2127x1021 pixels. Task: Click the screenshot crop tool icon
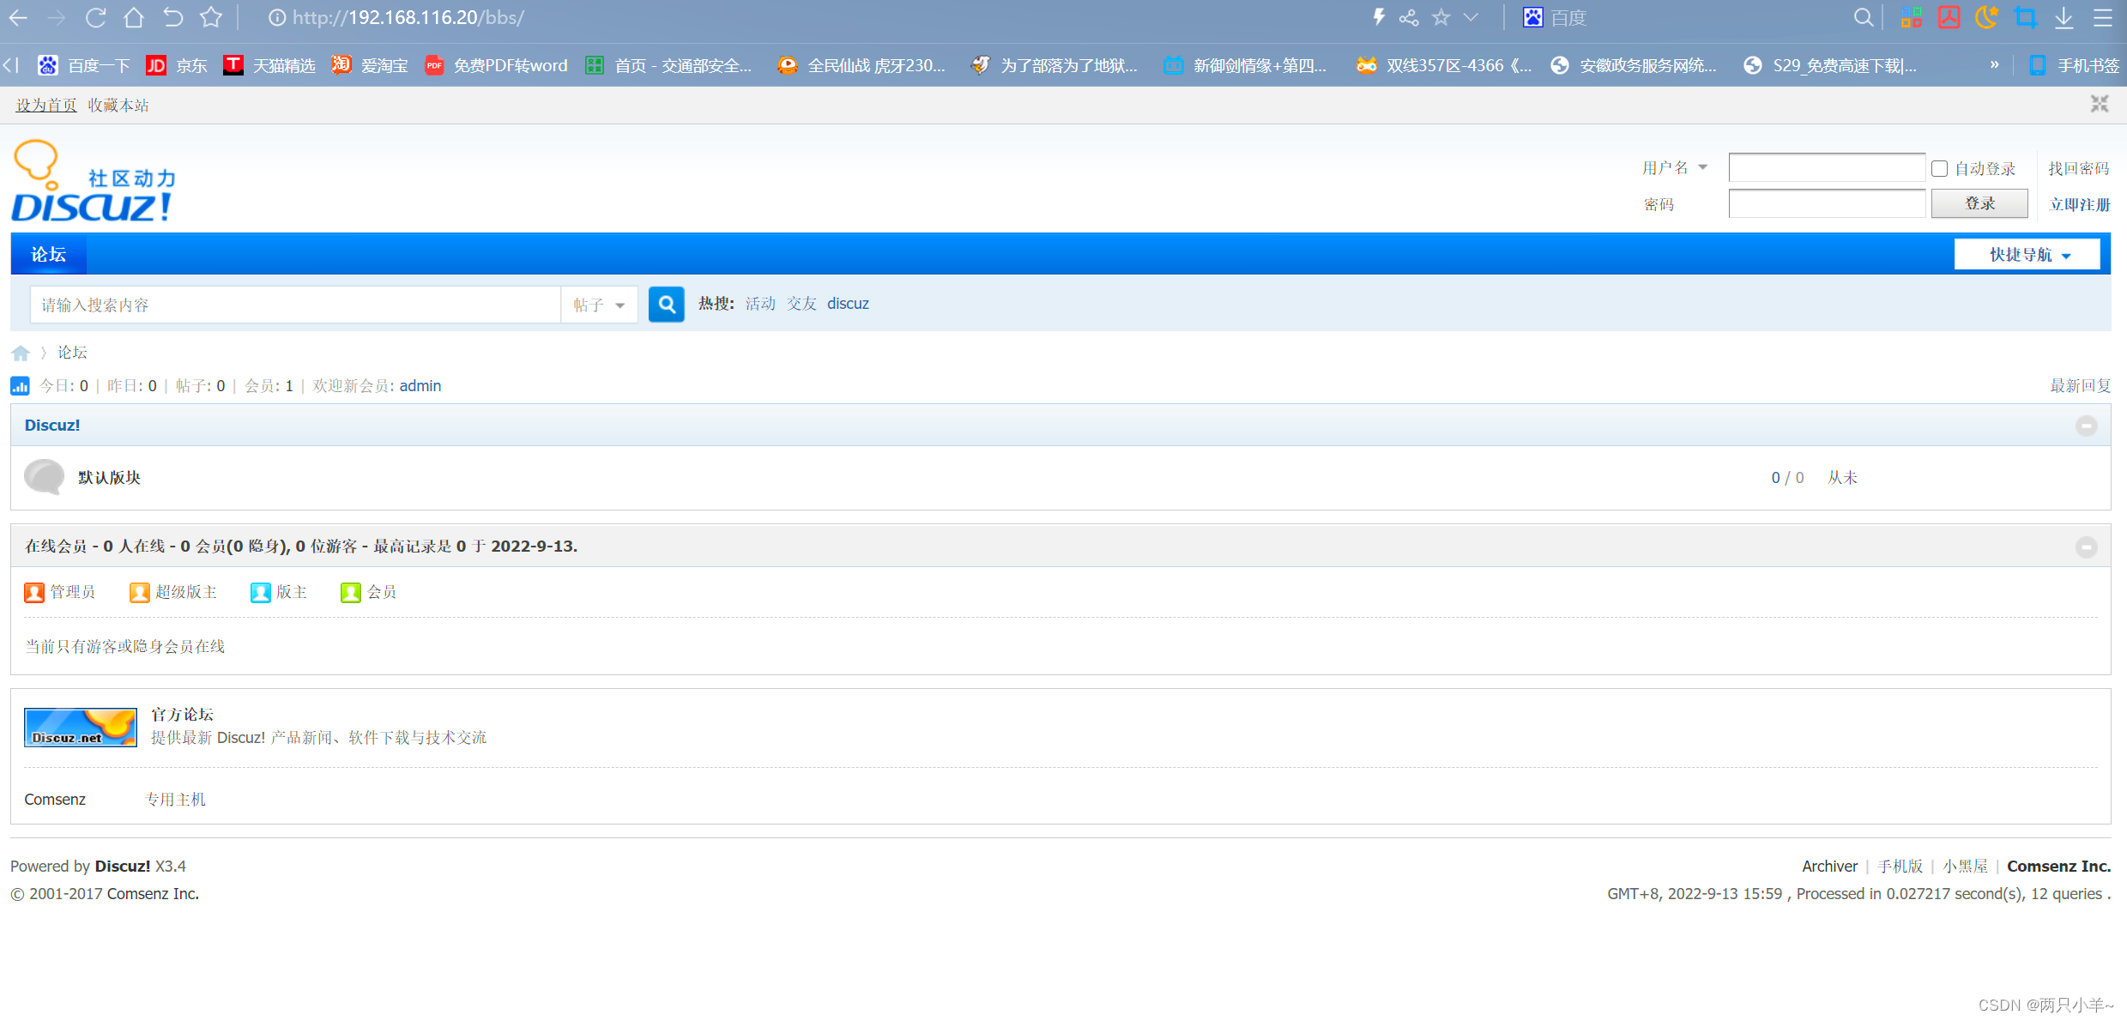click(x=2025, y=17)
